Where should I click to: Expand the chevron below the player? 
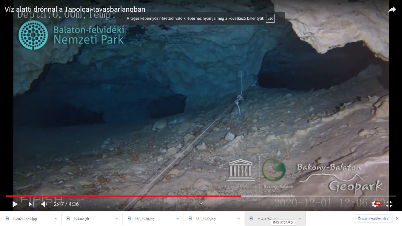tap(201, 203)
